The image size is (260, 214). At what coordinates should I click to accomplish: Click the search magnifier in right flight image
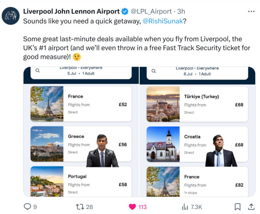(x=154, y=71)
